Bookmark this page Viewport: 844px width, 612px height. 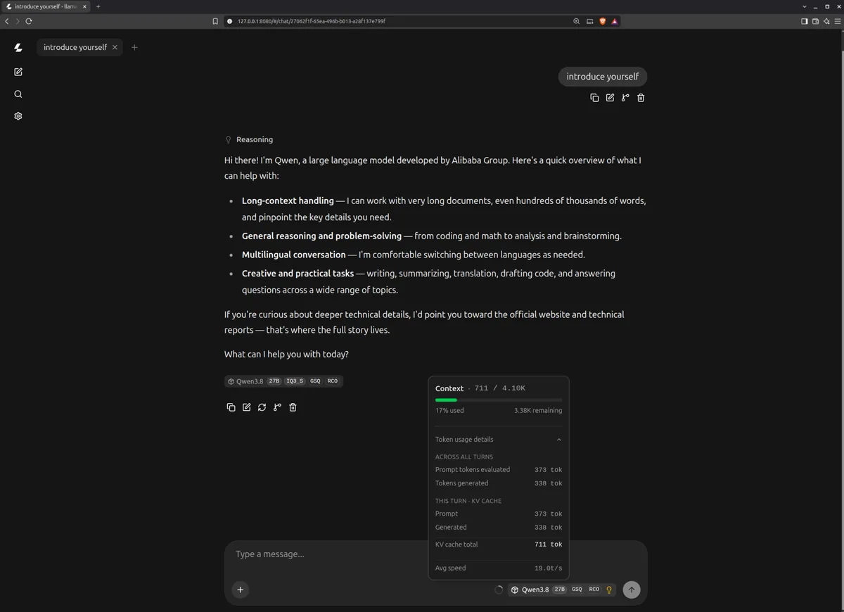pos(215,21)
